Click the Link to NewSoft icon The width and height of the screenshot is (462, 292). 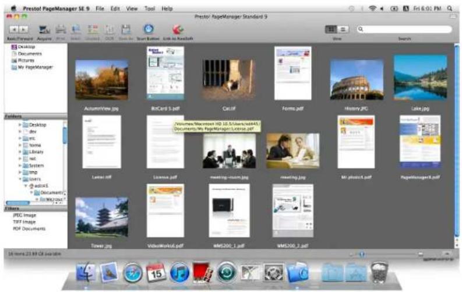[x=178, y=30]
